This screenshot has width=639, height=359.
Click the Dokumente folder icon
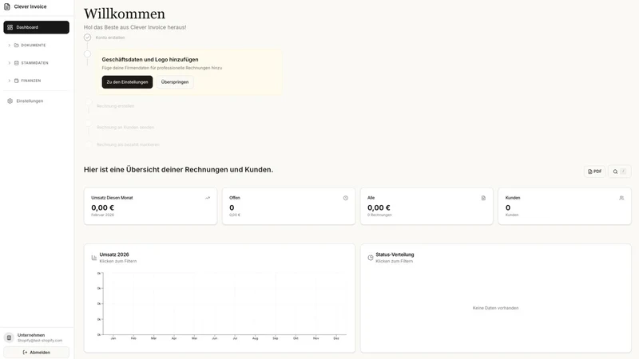pos(16,45)
